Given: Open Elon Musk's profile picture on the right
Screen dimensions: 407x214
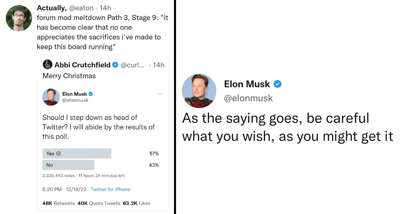Looking at the screenshot, I should tap(199, 91).
